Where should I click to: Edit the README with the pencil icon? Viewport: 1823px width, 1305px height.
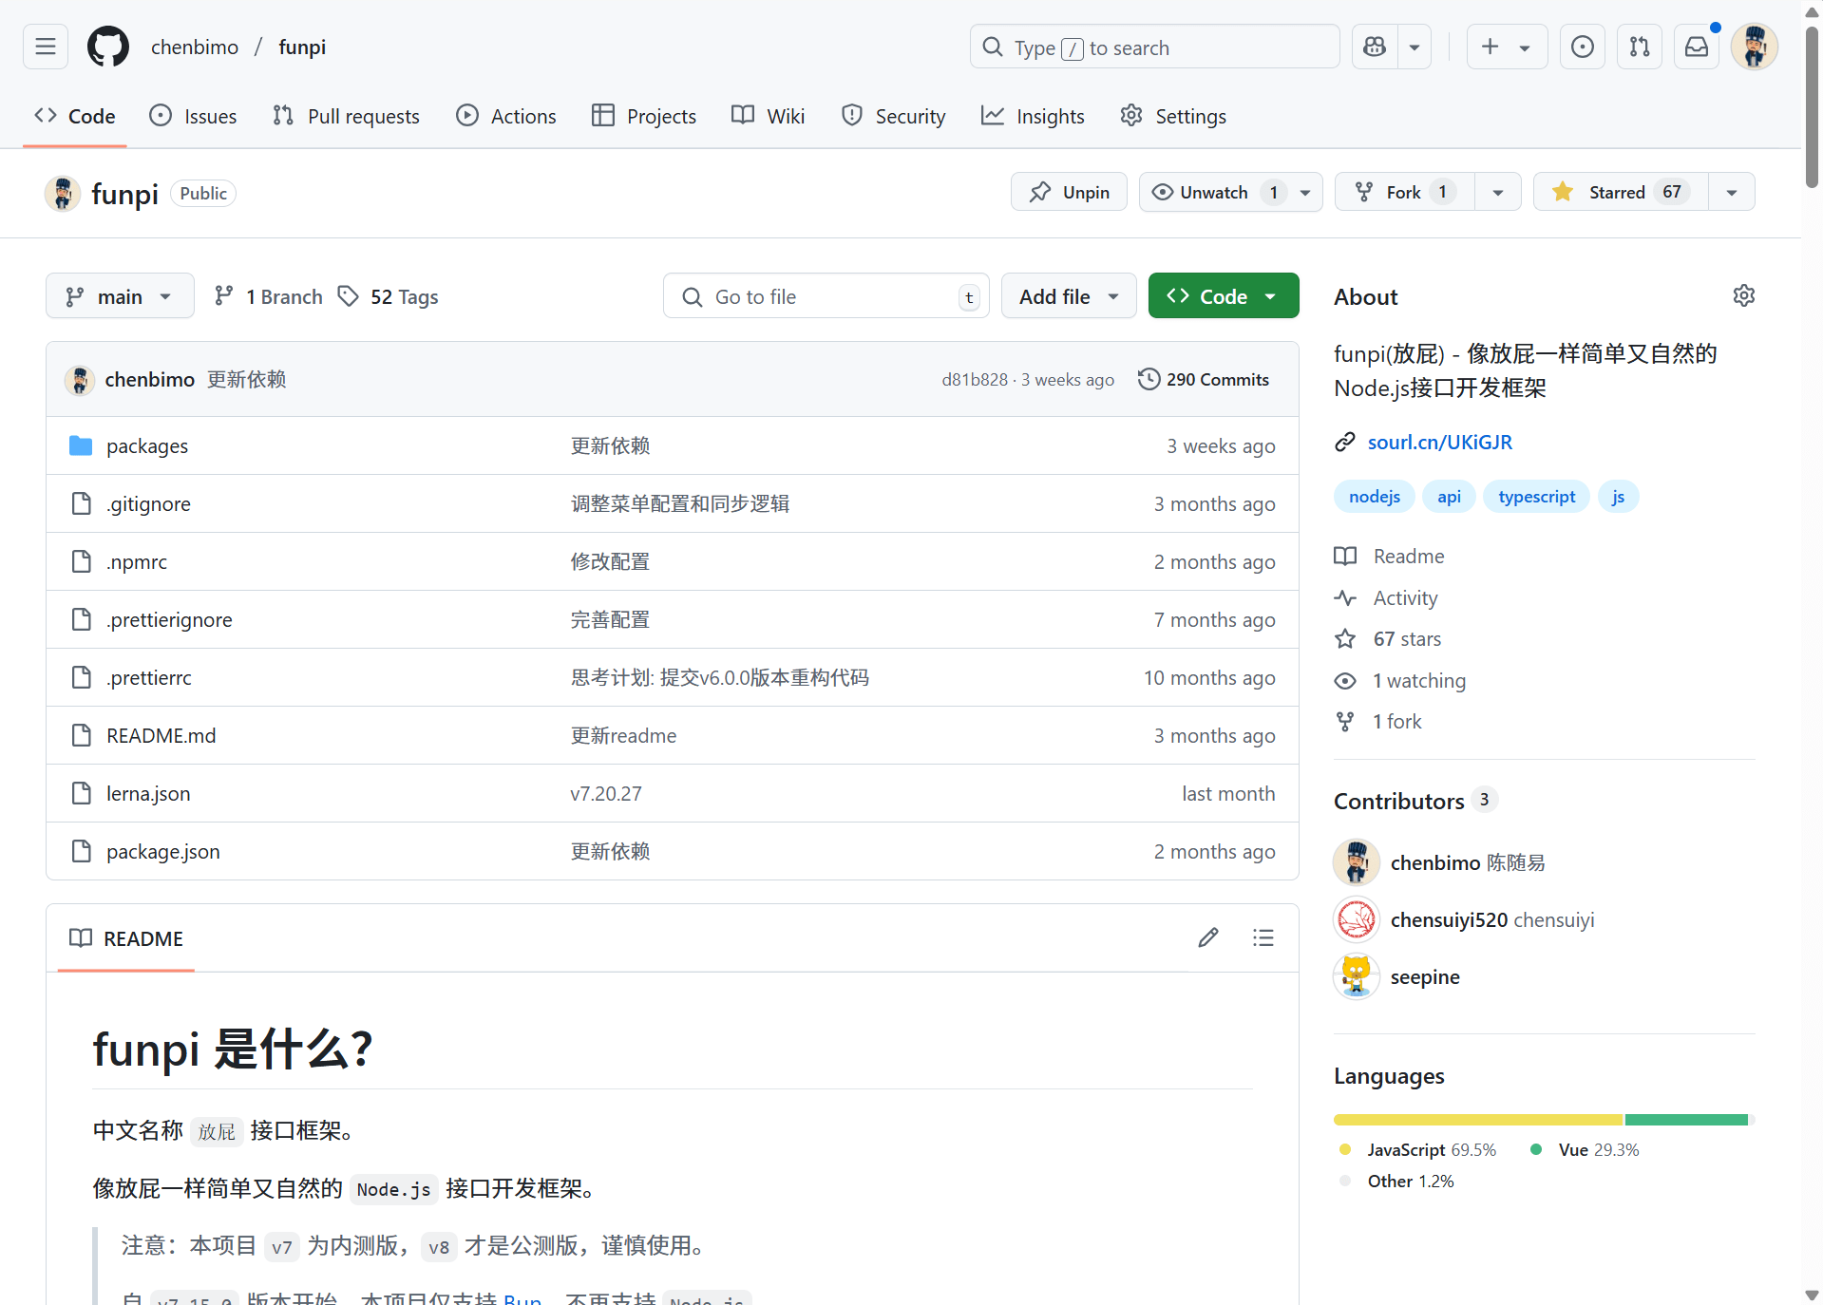tap(1208, 938)
